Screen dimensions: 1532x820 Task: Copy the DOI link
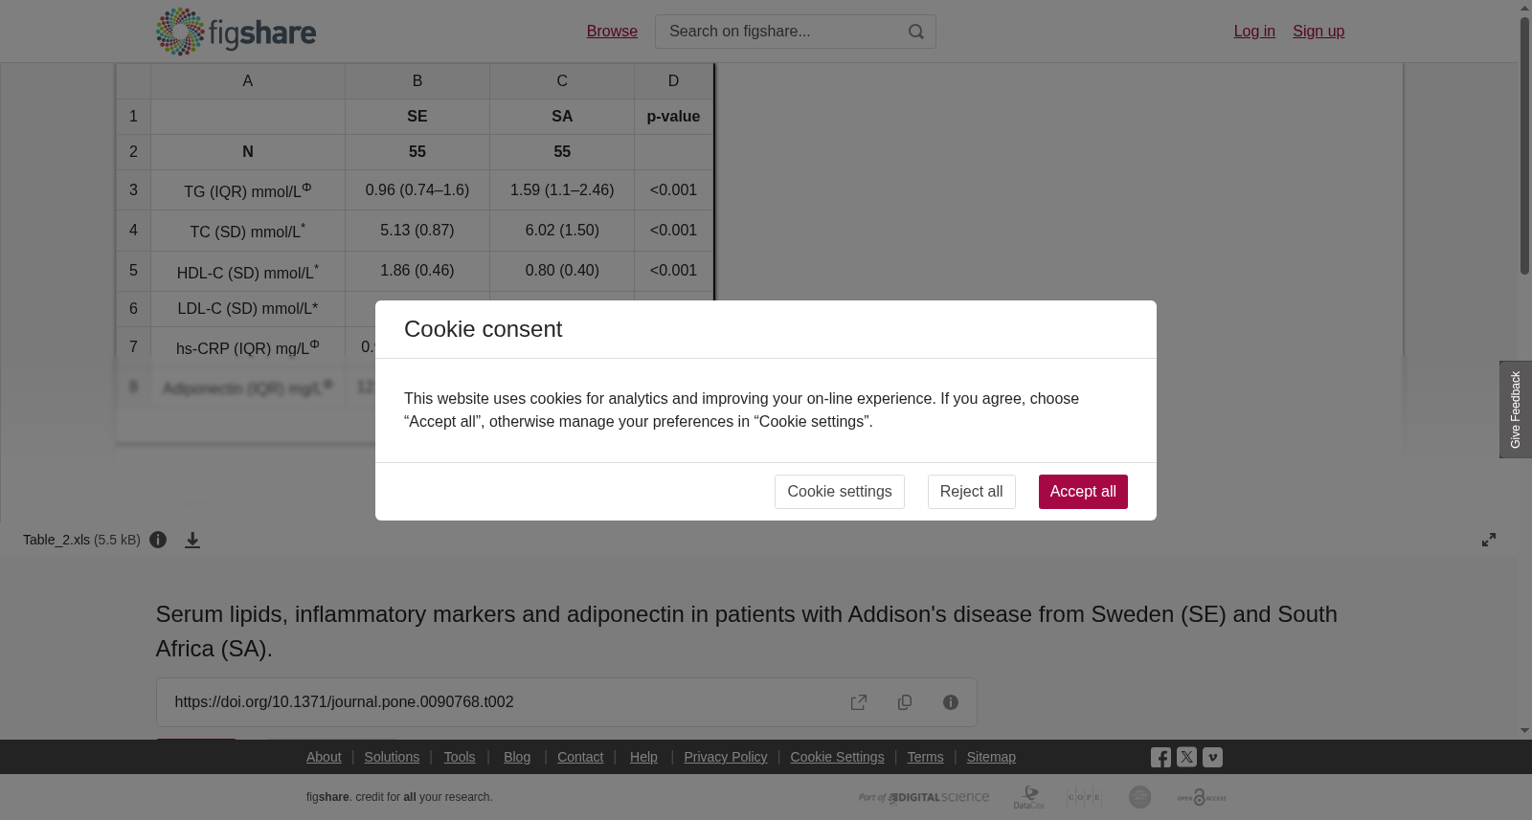(905, 702)
